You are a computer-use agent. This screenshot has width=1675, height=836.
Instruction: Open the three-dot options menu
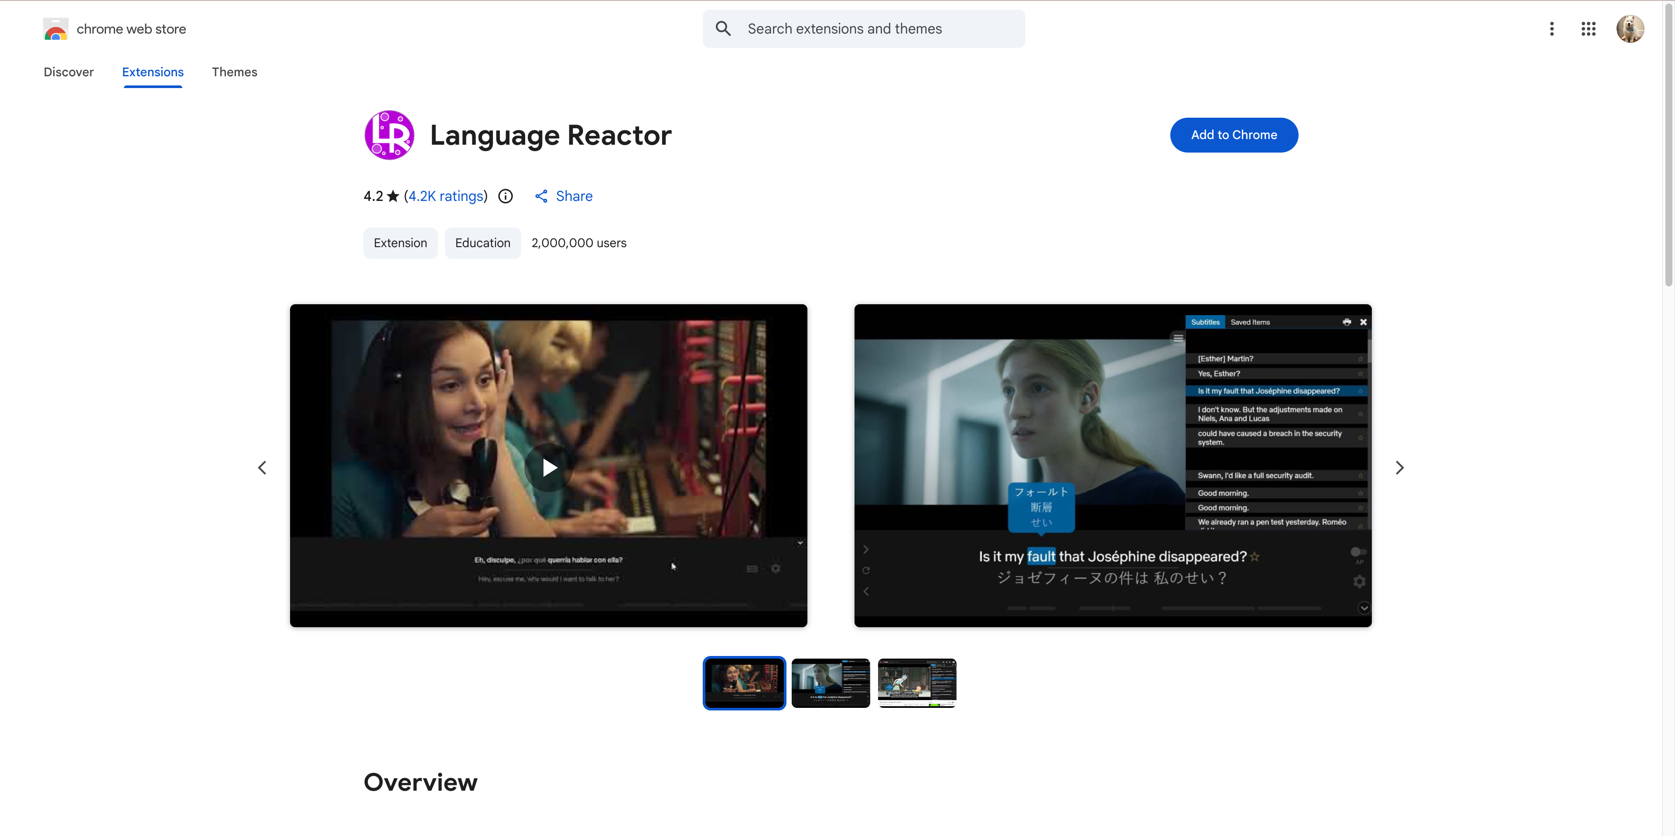click(x=1552, y=29)
